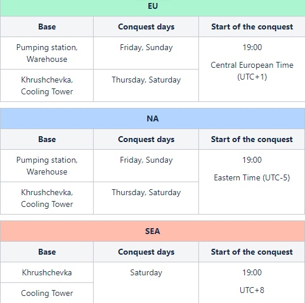Click SEA Cooling Tower base cell
This screenshot has height=303, width=305.
click(47, 293)
